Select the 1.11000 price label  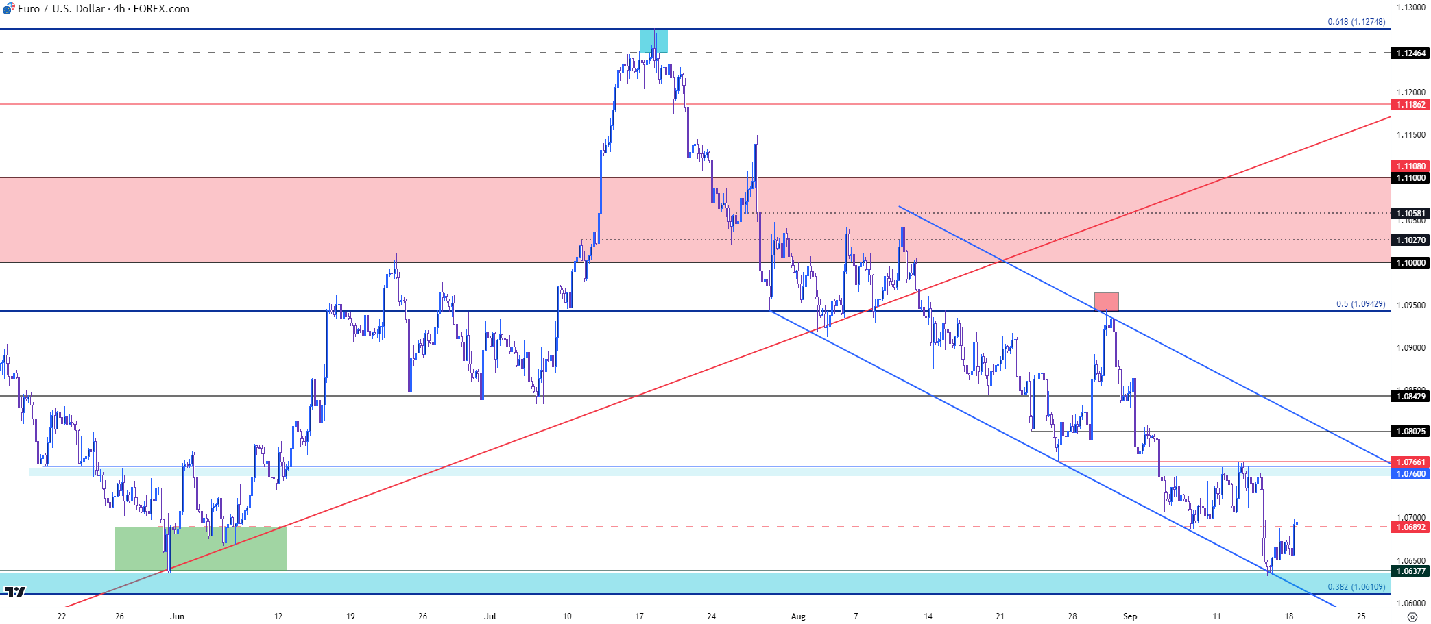click(1410, 177)
